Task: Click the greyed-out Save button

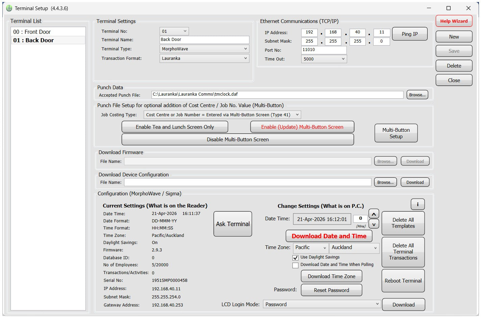Action: click(x=454, y=51)
